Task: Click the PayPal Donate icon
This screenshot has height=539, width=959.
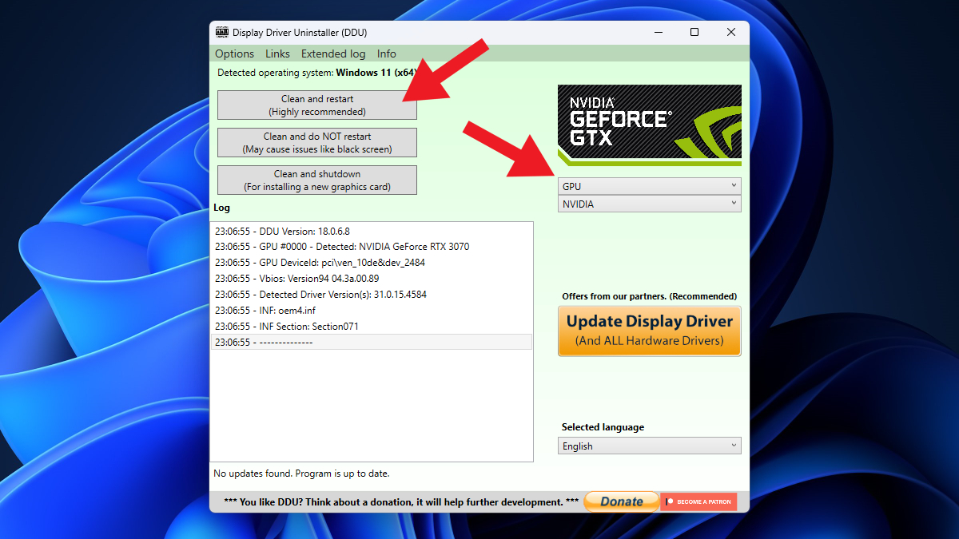Action: tap(599, 501)
